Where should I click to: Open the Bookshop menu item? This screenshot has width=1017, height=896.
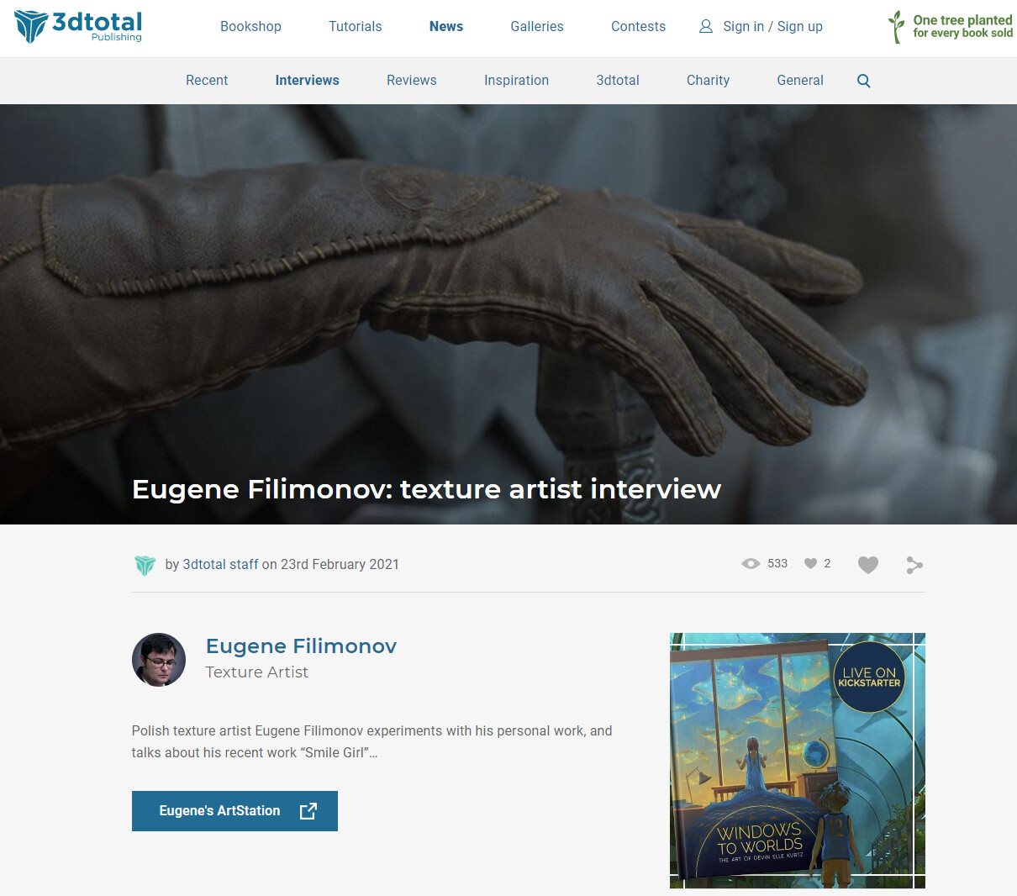pyautogui.click(x=250, y=27)
